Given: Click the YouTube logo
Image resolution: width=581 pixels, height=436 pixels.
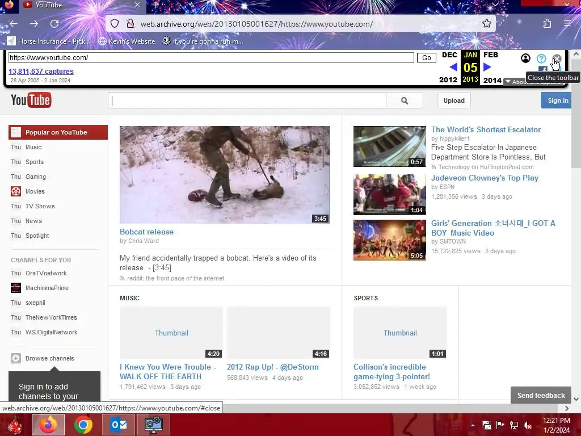Looking at the screenshot, I should pos(31,100).
